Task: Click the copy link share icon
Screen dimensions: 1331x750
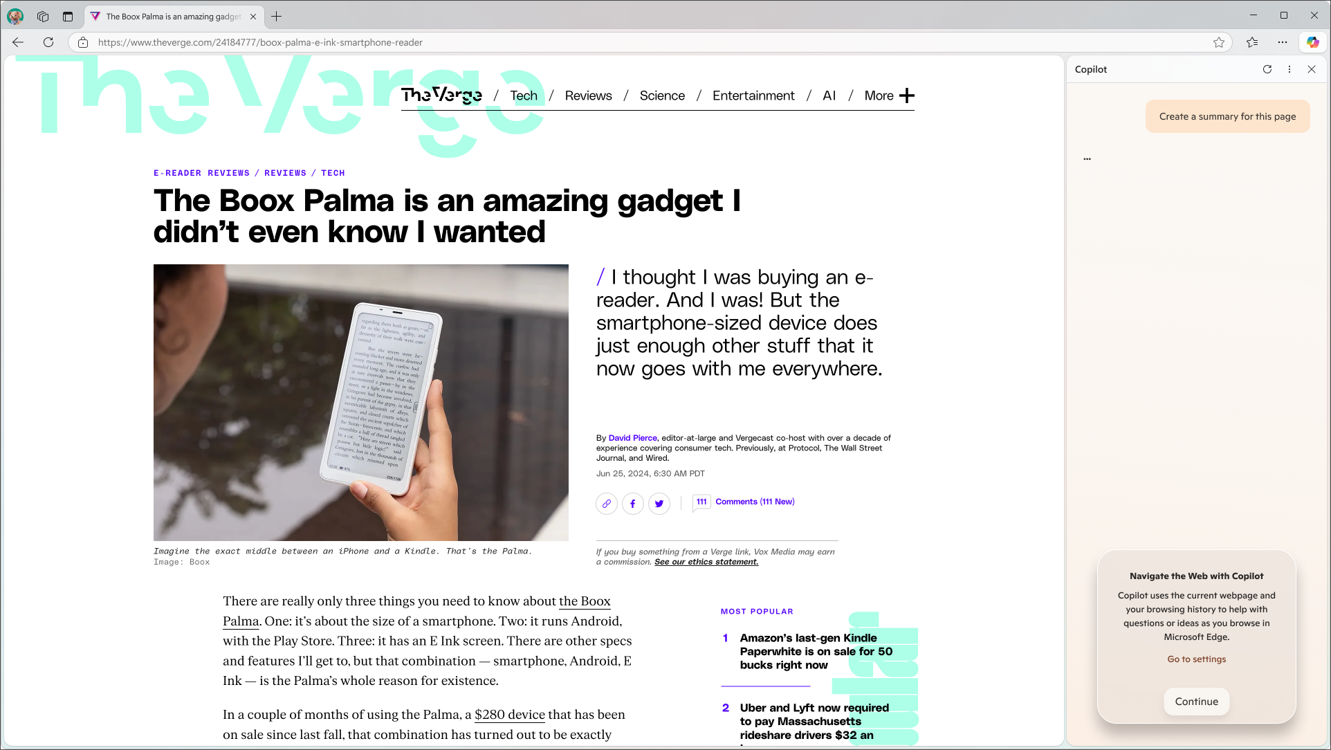Action: (x=606, y=503)
